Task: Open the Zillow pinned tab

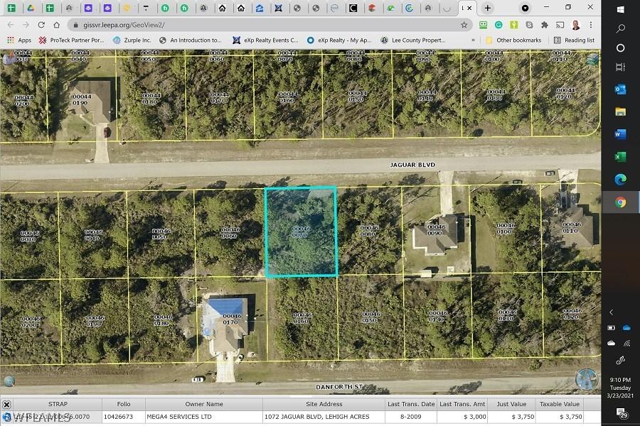Action: (x=259, y=9)
